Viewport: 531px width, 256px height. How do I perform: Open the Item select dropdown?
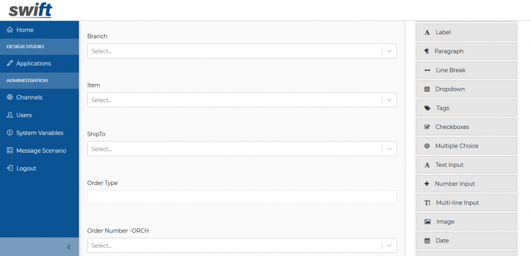click(x=242, y=100)
